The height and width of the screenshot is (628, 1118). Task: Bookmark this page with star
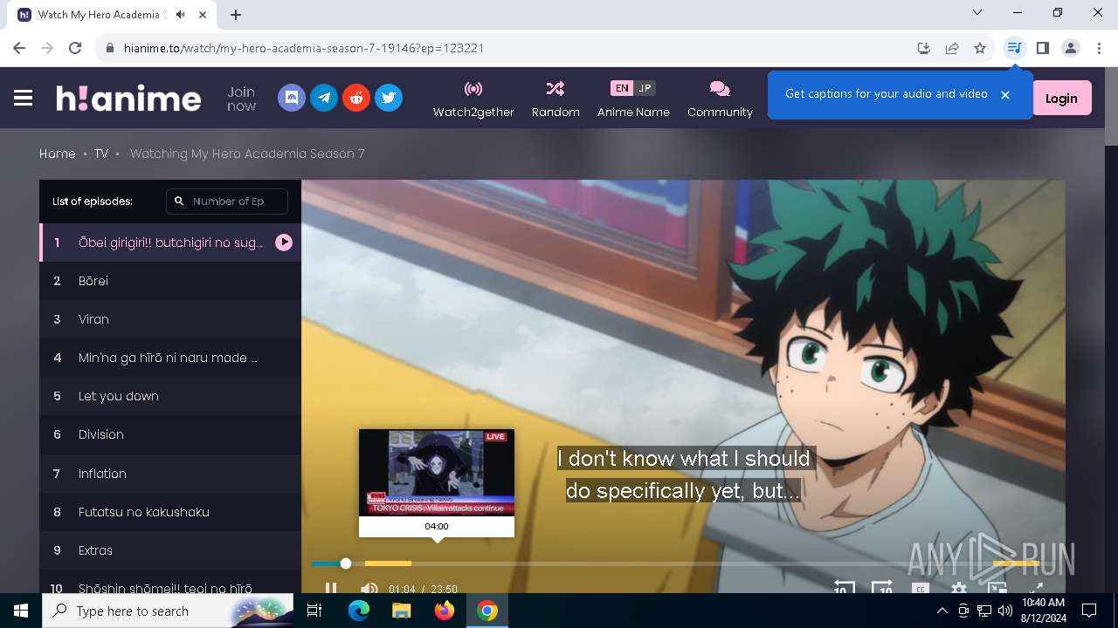coord(980,48)
